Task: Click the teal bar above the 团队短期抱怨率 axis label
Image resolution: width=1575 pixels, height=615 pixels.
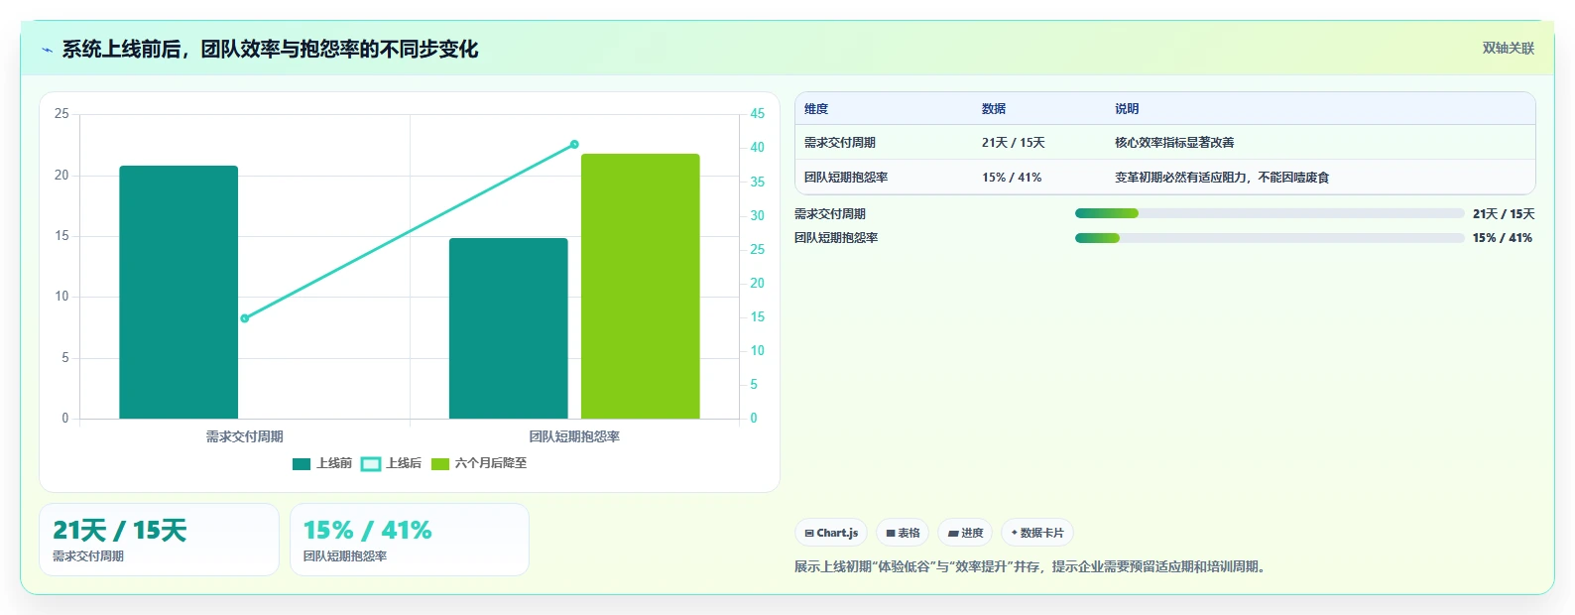Action: coord(509,328)
